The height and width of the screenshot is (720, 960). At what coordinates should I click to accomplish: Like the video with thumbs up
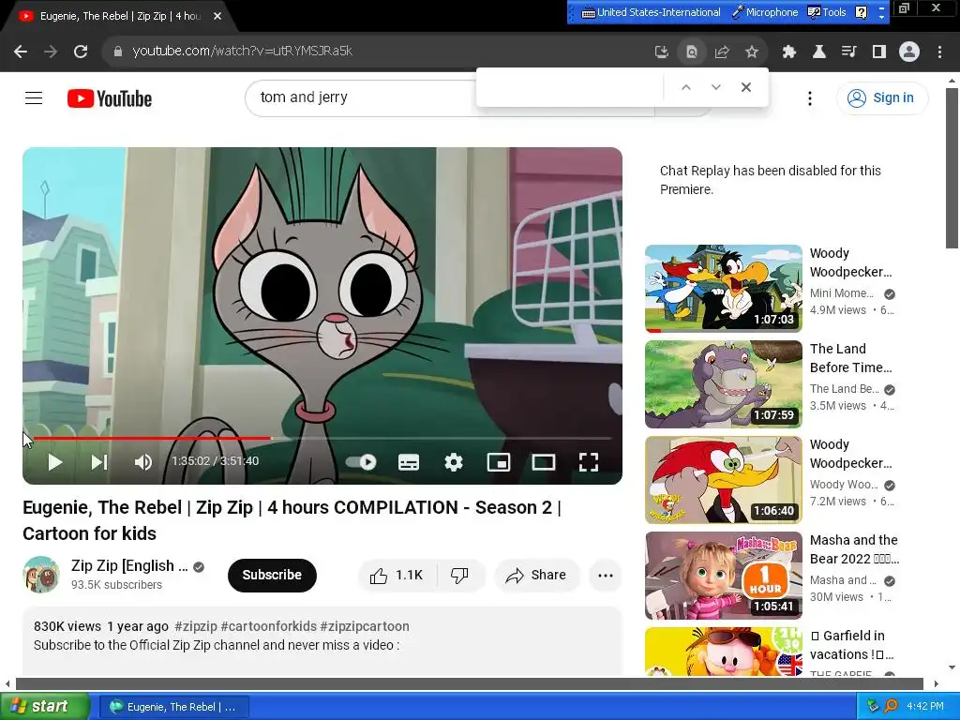pos(397,575)
